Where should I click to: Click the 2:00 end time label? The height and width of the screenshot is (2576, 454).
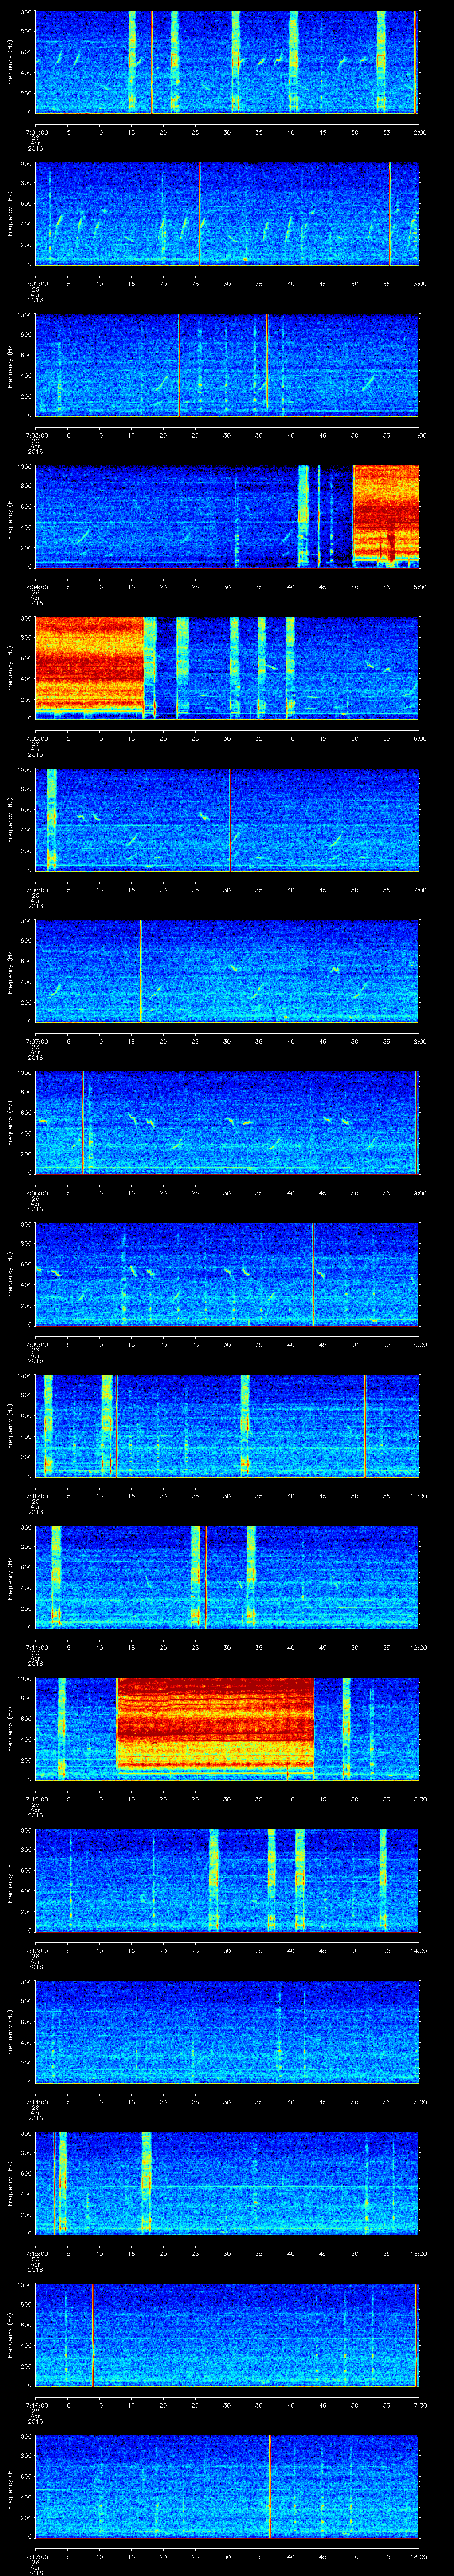[419, 131]
